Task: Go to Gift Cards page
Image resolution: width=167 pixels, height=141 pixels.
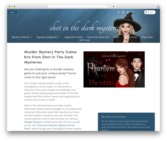Action: [x=85, y=40]
